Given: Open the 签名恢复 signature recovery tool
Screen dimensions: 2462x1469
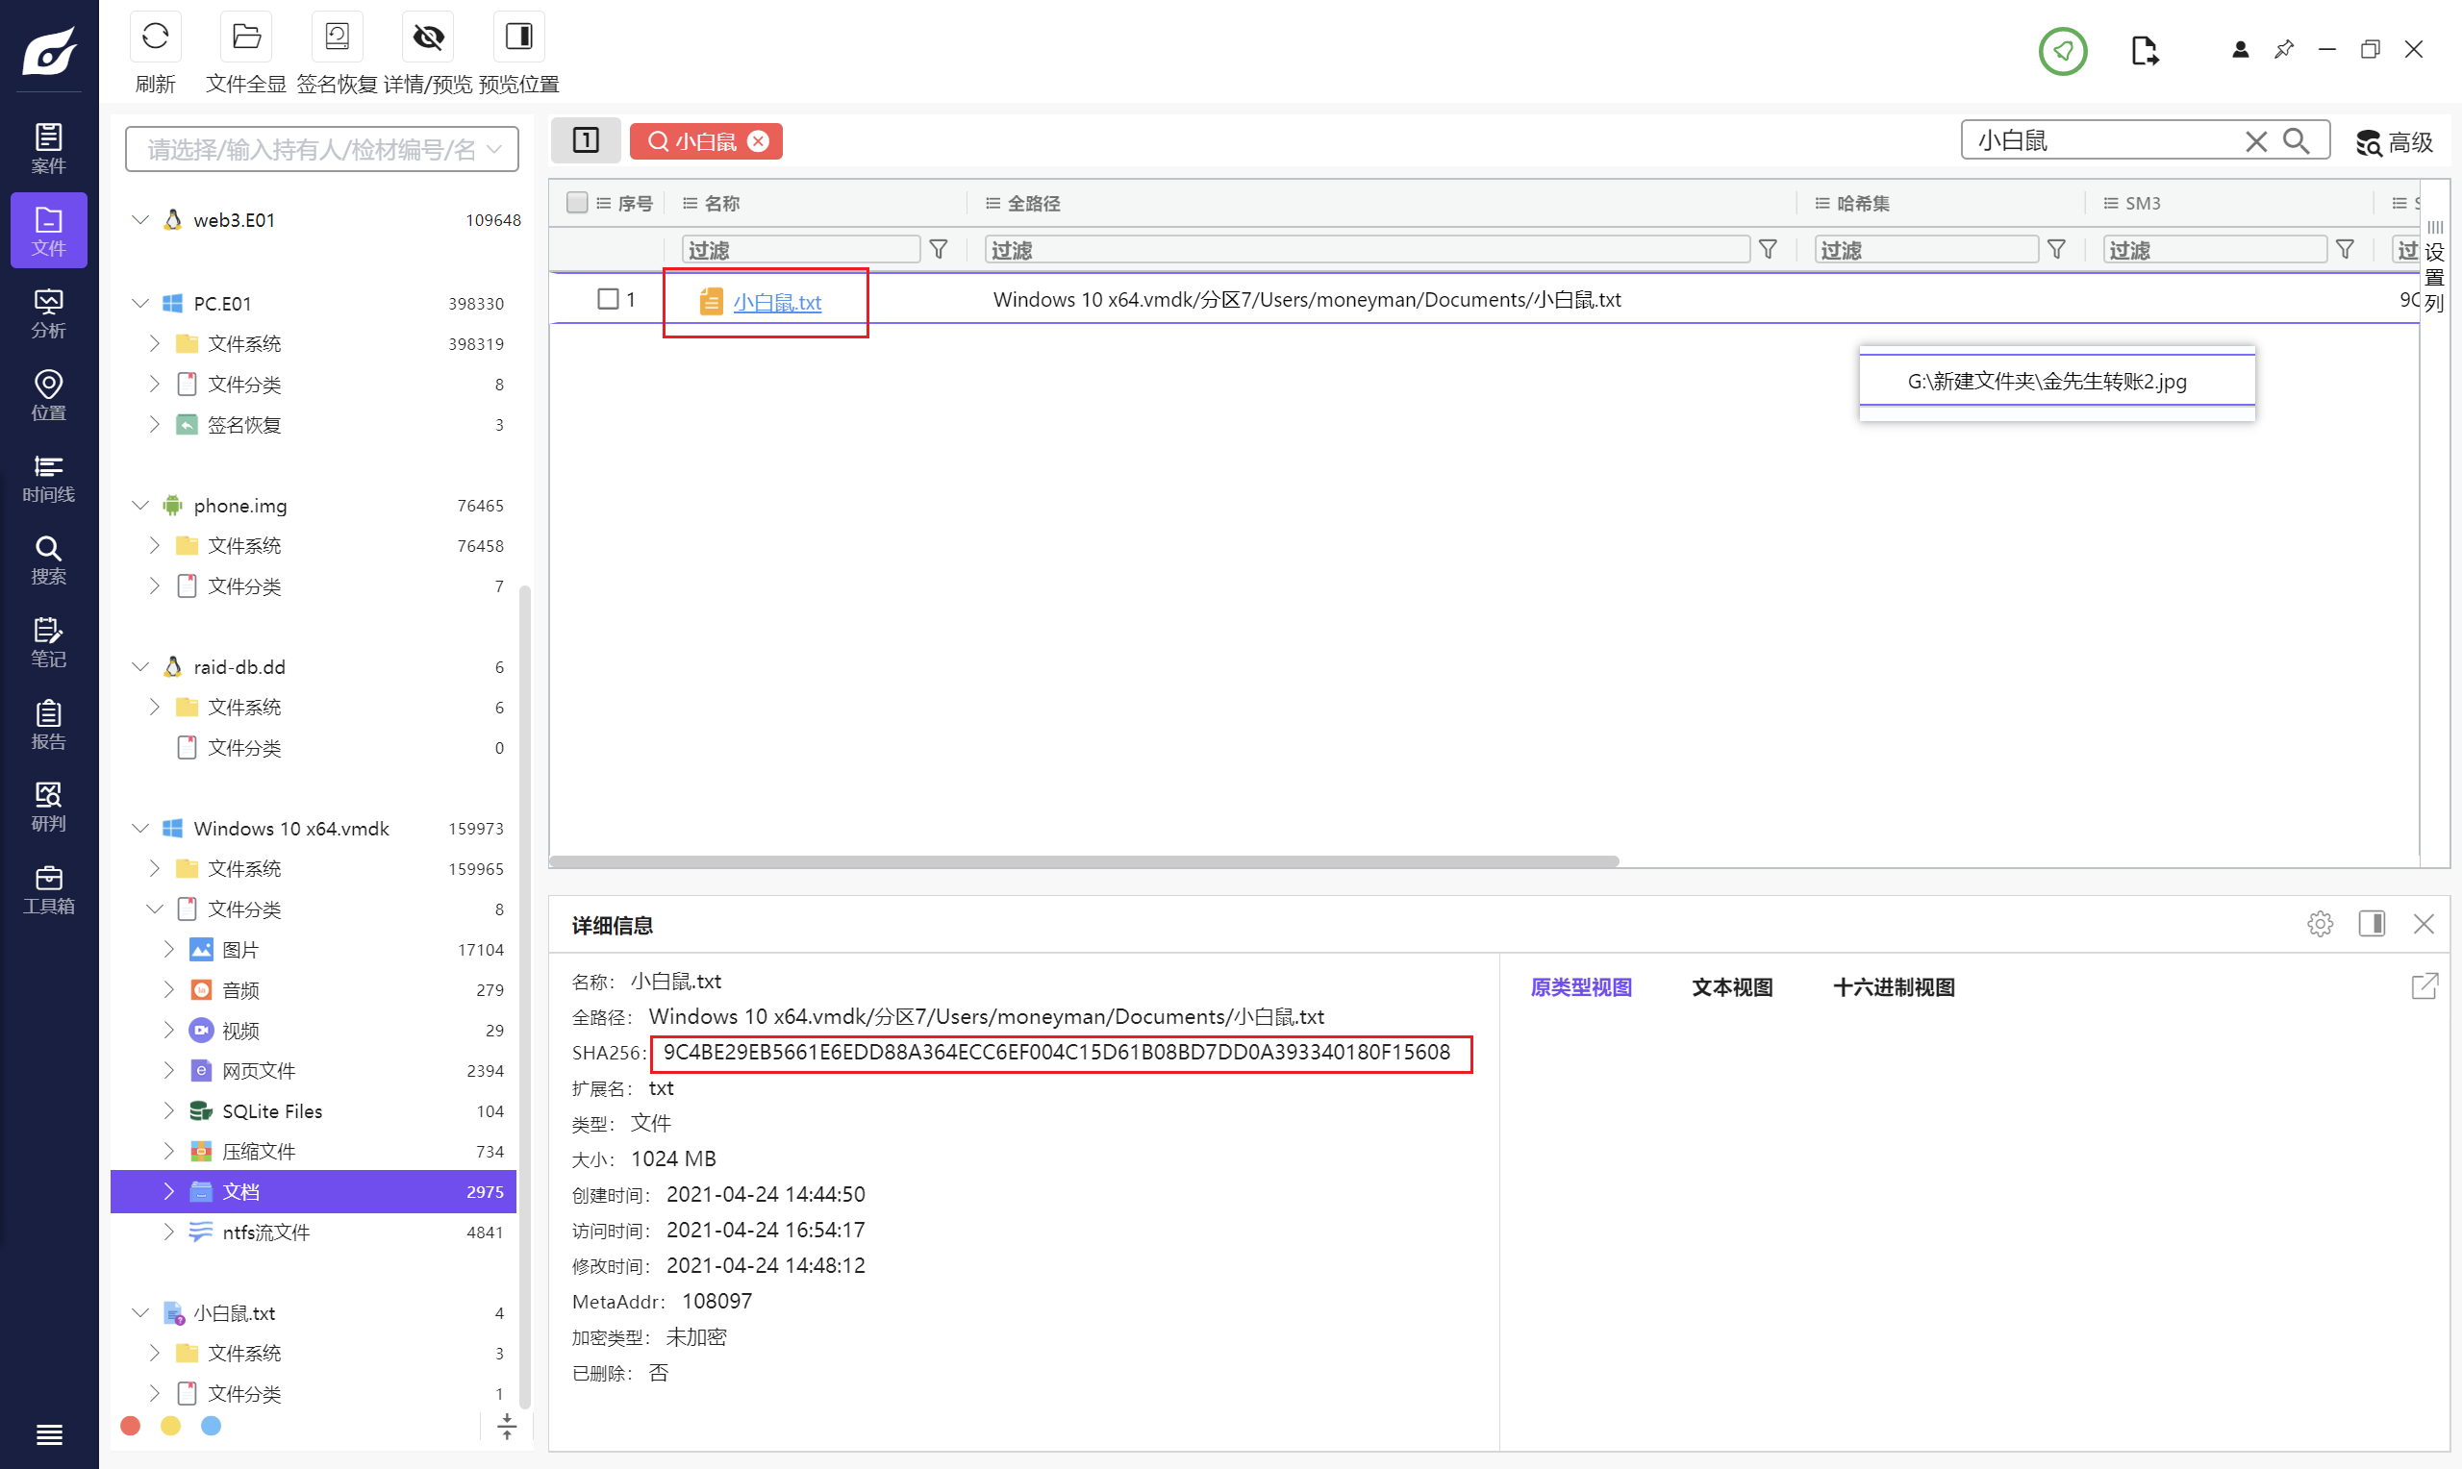Looking at the screenshot, I should [x=337, y=37].
